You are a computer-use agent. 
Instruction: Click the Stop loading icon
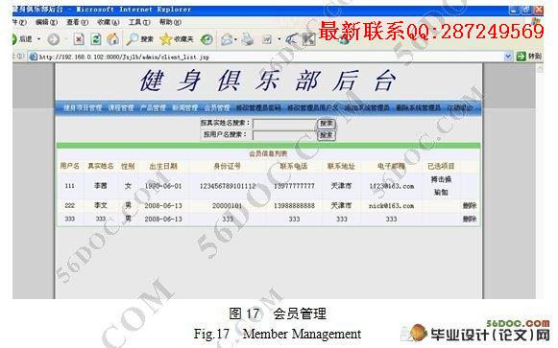click(x=79, y=39)
